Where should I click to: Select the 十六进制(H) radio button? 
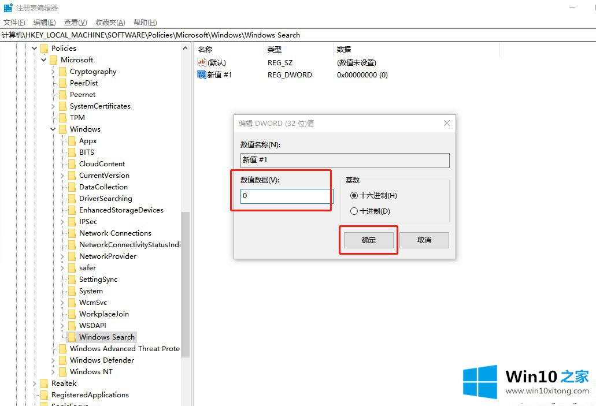(x=354, y=196)
